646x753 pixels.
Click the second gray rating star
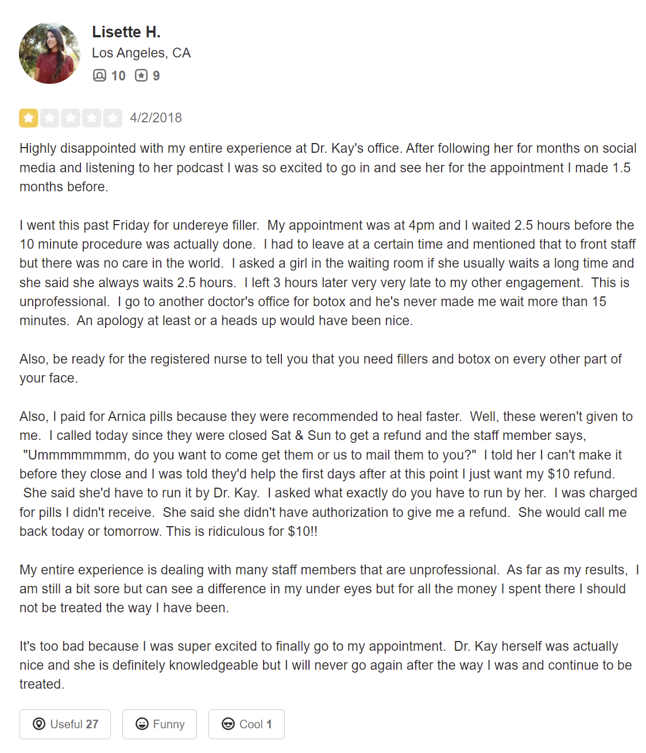point(50,118)
